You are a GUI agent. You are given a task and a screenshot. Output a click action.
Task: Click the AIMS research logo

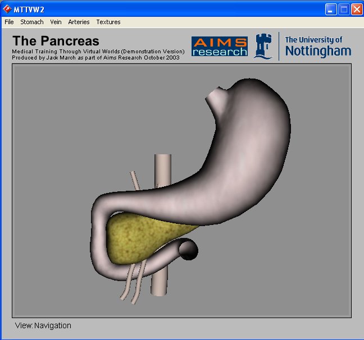coord(219,47)
